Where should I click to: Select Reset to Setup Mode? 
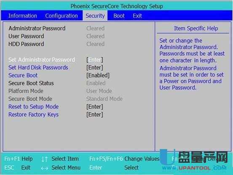pyautogui.click(x=33, y=107)
